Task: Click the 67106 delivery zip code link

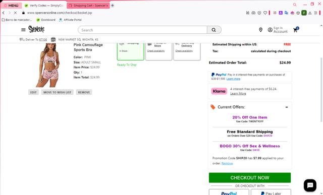Action: point(43,39)
